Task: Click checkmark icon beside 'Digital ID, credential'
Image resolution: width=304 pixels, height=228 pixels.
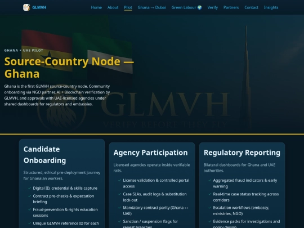Action: pos(29,188)
